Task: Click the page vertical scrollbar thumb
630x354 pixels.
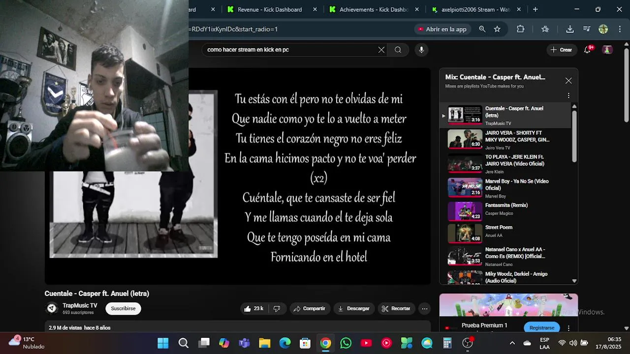Action: coord(626,85)
